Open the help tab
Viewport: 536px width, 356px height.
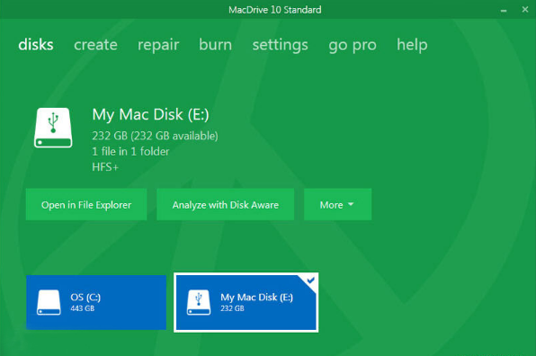click(x=412, y=45)
